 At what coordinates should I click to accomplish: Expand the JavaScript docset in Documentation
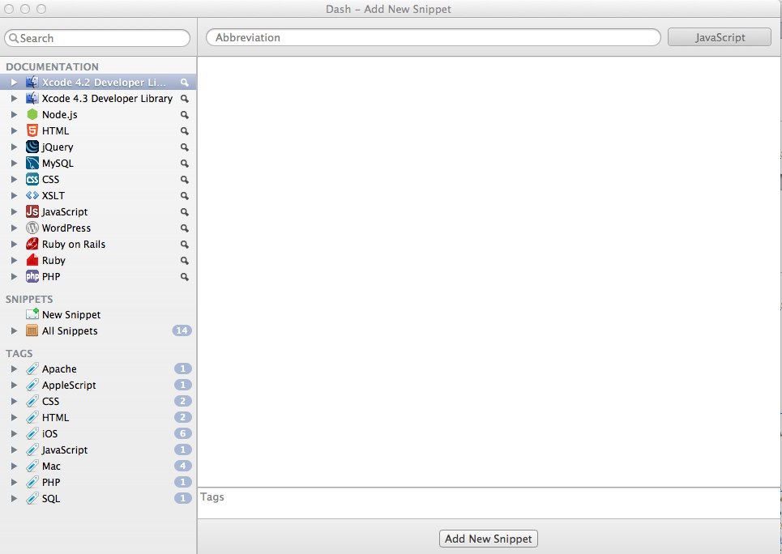pos(14,212)
